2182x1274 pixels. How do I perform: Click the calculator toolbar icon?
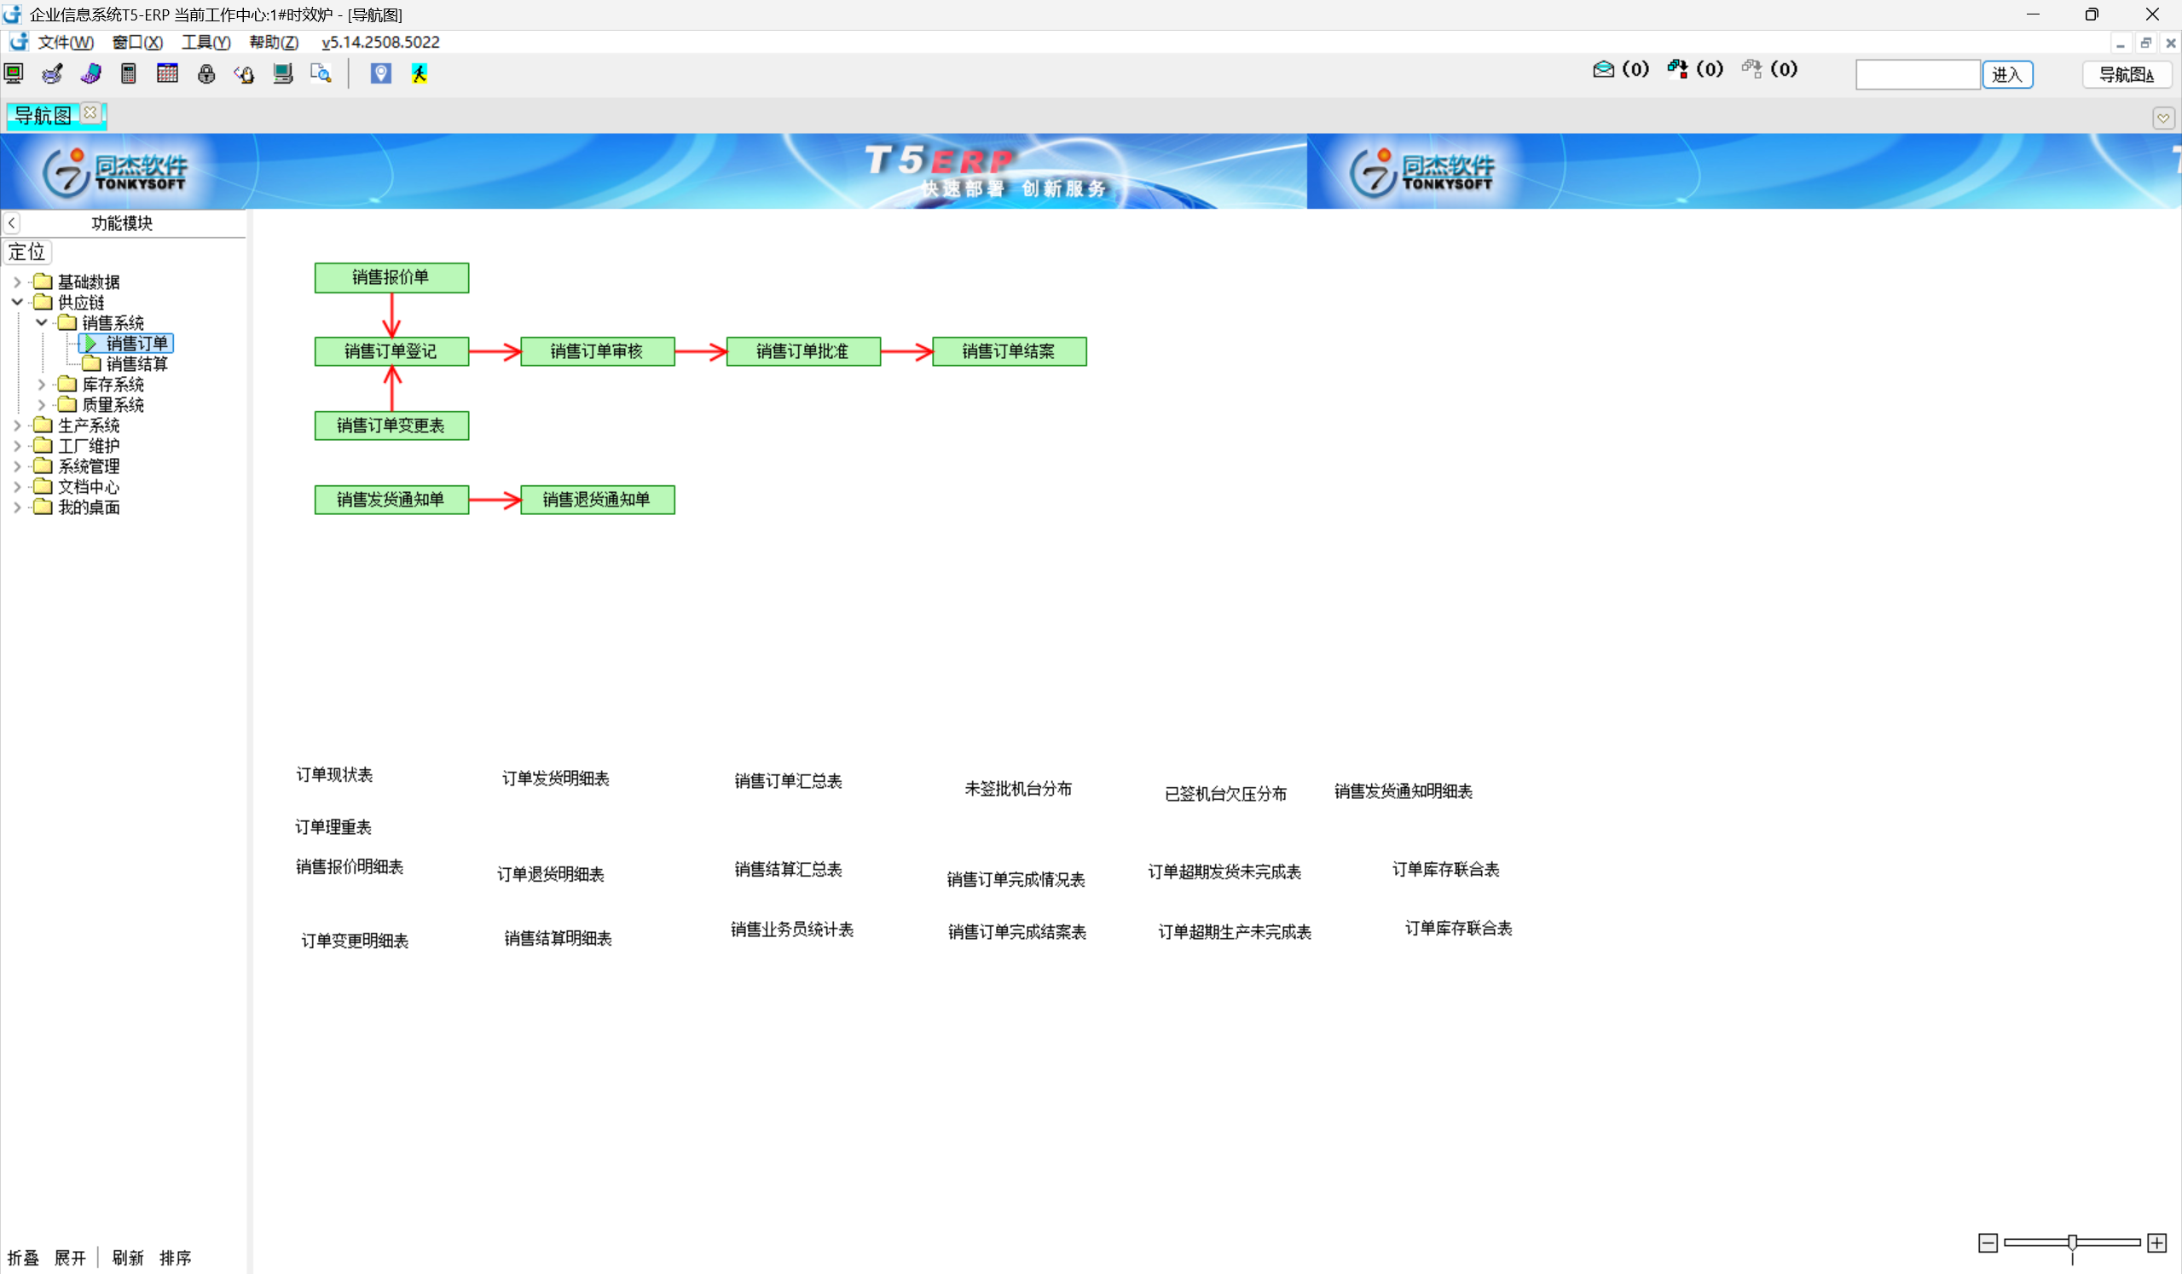129,73
